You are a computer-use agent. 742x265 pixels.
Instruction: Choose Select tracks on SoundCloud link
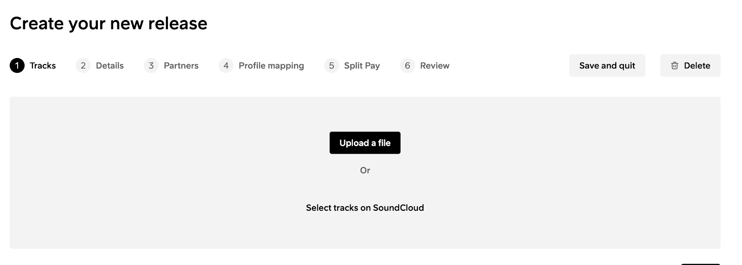tap(365, 208)
